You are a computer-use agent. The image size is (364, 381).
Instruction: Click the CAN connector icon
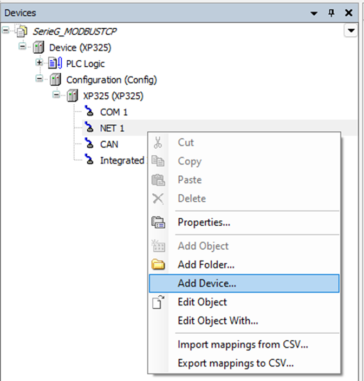coord(90,144)
